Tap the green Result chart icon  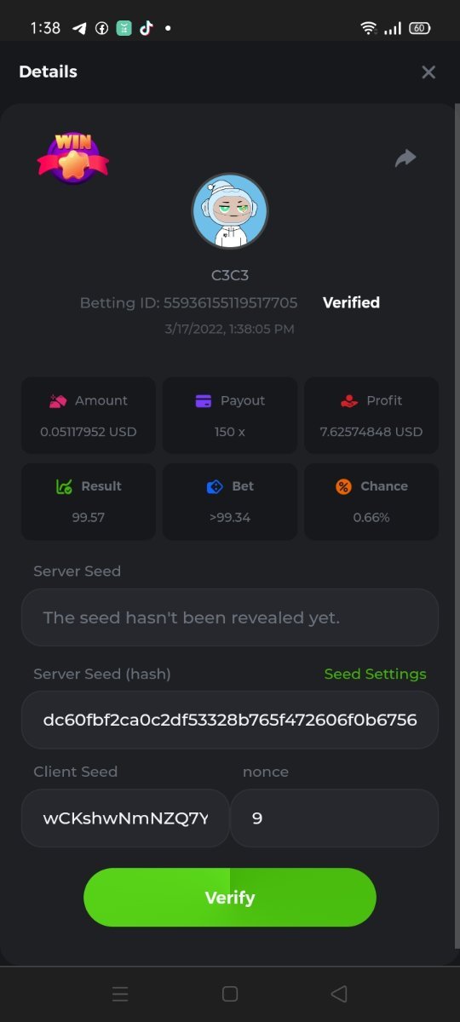click(64, 486)
